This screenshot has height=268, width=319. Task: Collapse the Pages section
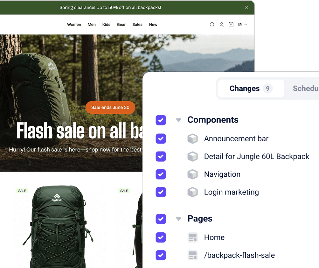[x=178, y=219]
